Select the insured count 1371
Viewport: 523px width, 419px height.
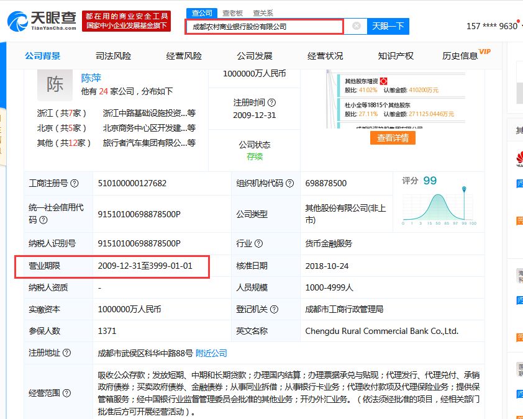107,331
